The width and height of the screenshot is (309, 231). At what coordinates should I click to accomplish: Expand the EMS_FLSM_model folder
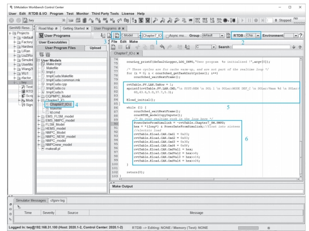click(39, 116)
